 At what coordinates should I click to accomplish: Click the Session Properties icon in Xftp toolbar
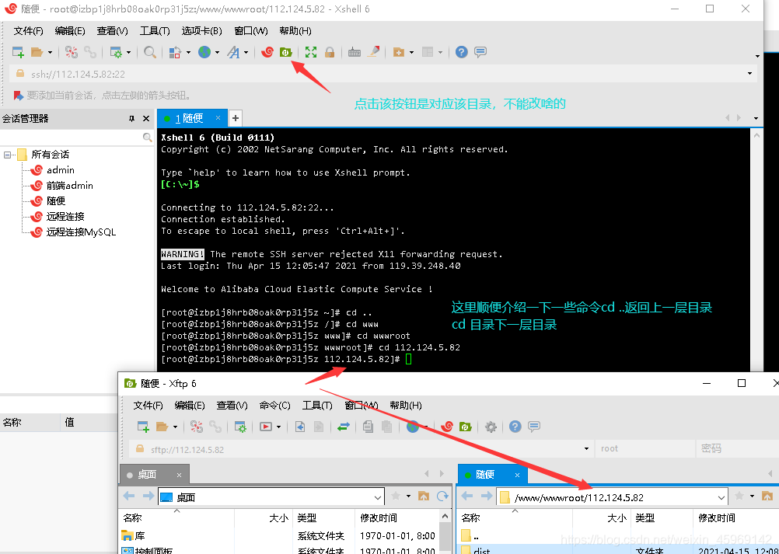point(240,427)
